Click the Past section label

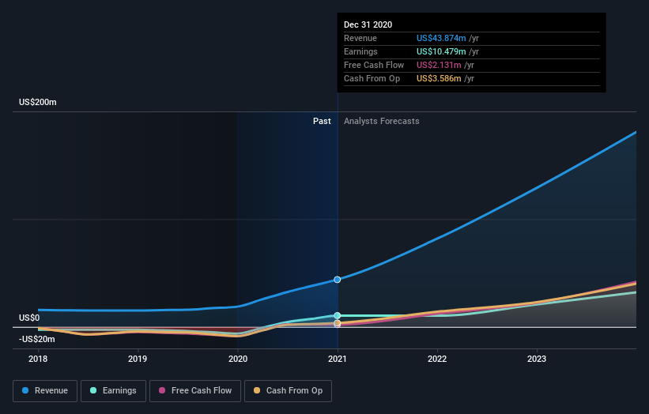pos(322,121)
